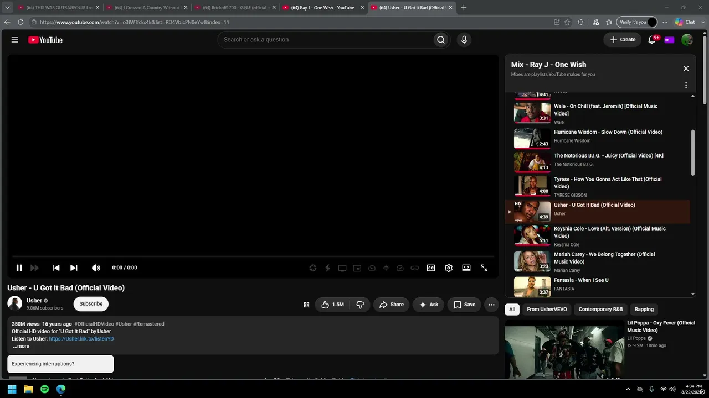The image size is (709, 398).
Task: Open the Mix playlist options menu
Action: (x=686, y=85)
